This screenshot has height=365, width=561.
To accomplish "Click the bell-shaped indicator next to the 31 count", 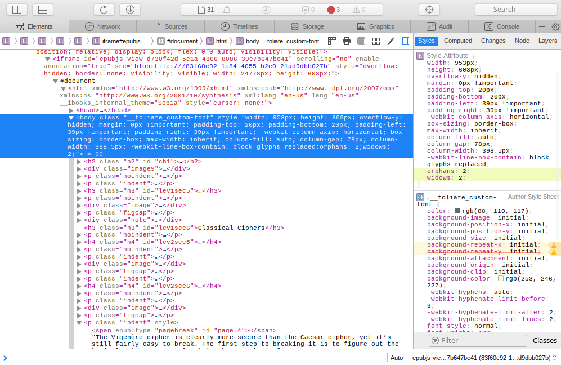I will point(230,10).
